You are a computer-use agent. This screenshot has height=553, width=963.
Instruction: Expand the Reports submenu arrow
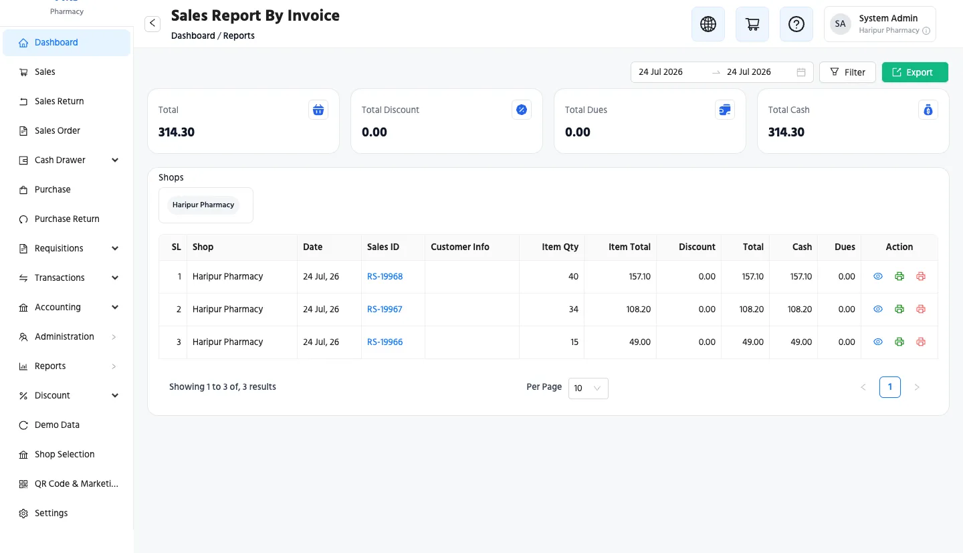114,366
